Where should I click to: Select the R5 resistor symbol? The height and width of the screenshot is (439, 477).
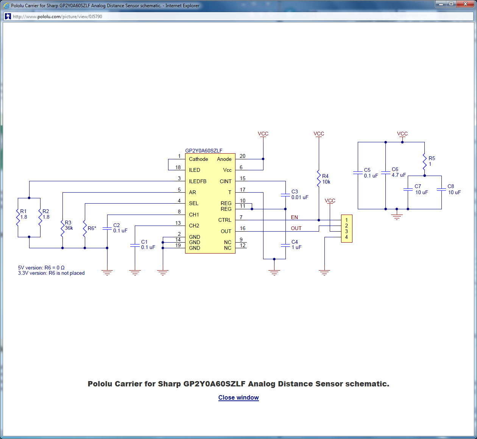click(424, 162)
